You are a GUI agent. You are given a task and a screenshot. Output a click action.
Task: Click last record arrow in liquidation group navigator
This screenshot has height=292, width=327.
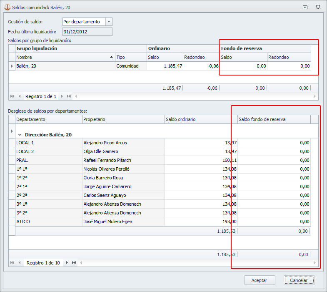coord(70,96)
